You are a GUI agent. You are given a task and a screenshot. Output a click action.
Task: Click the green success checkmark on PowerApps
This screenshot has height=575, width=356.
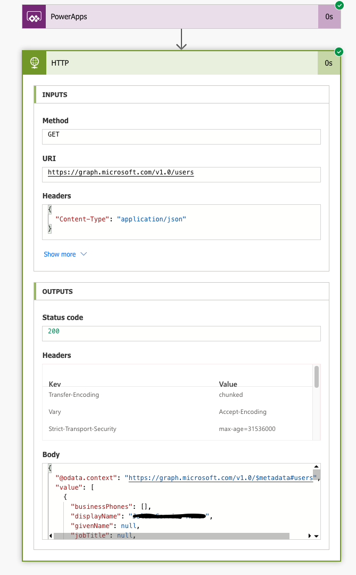pos(339,5)
